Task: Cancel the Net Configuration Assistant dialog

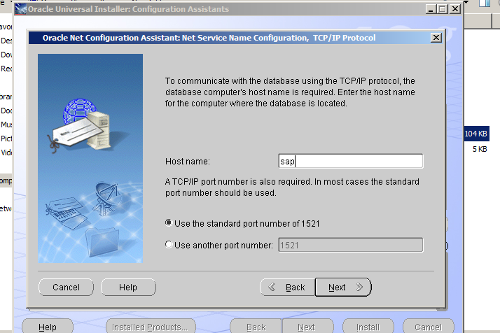Action: tap(66, 287)
